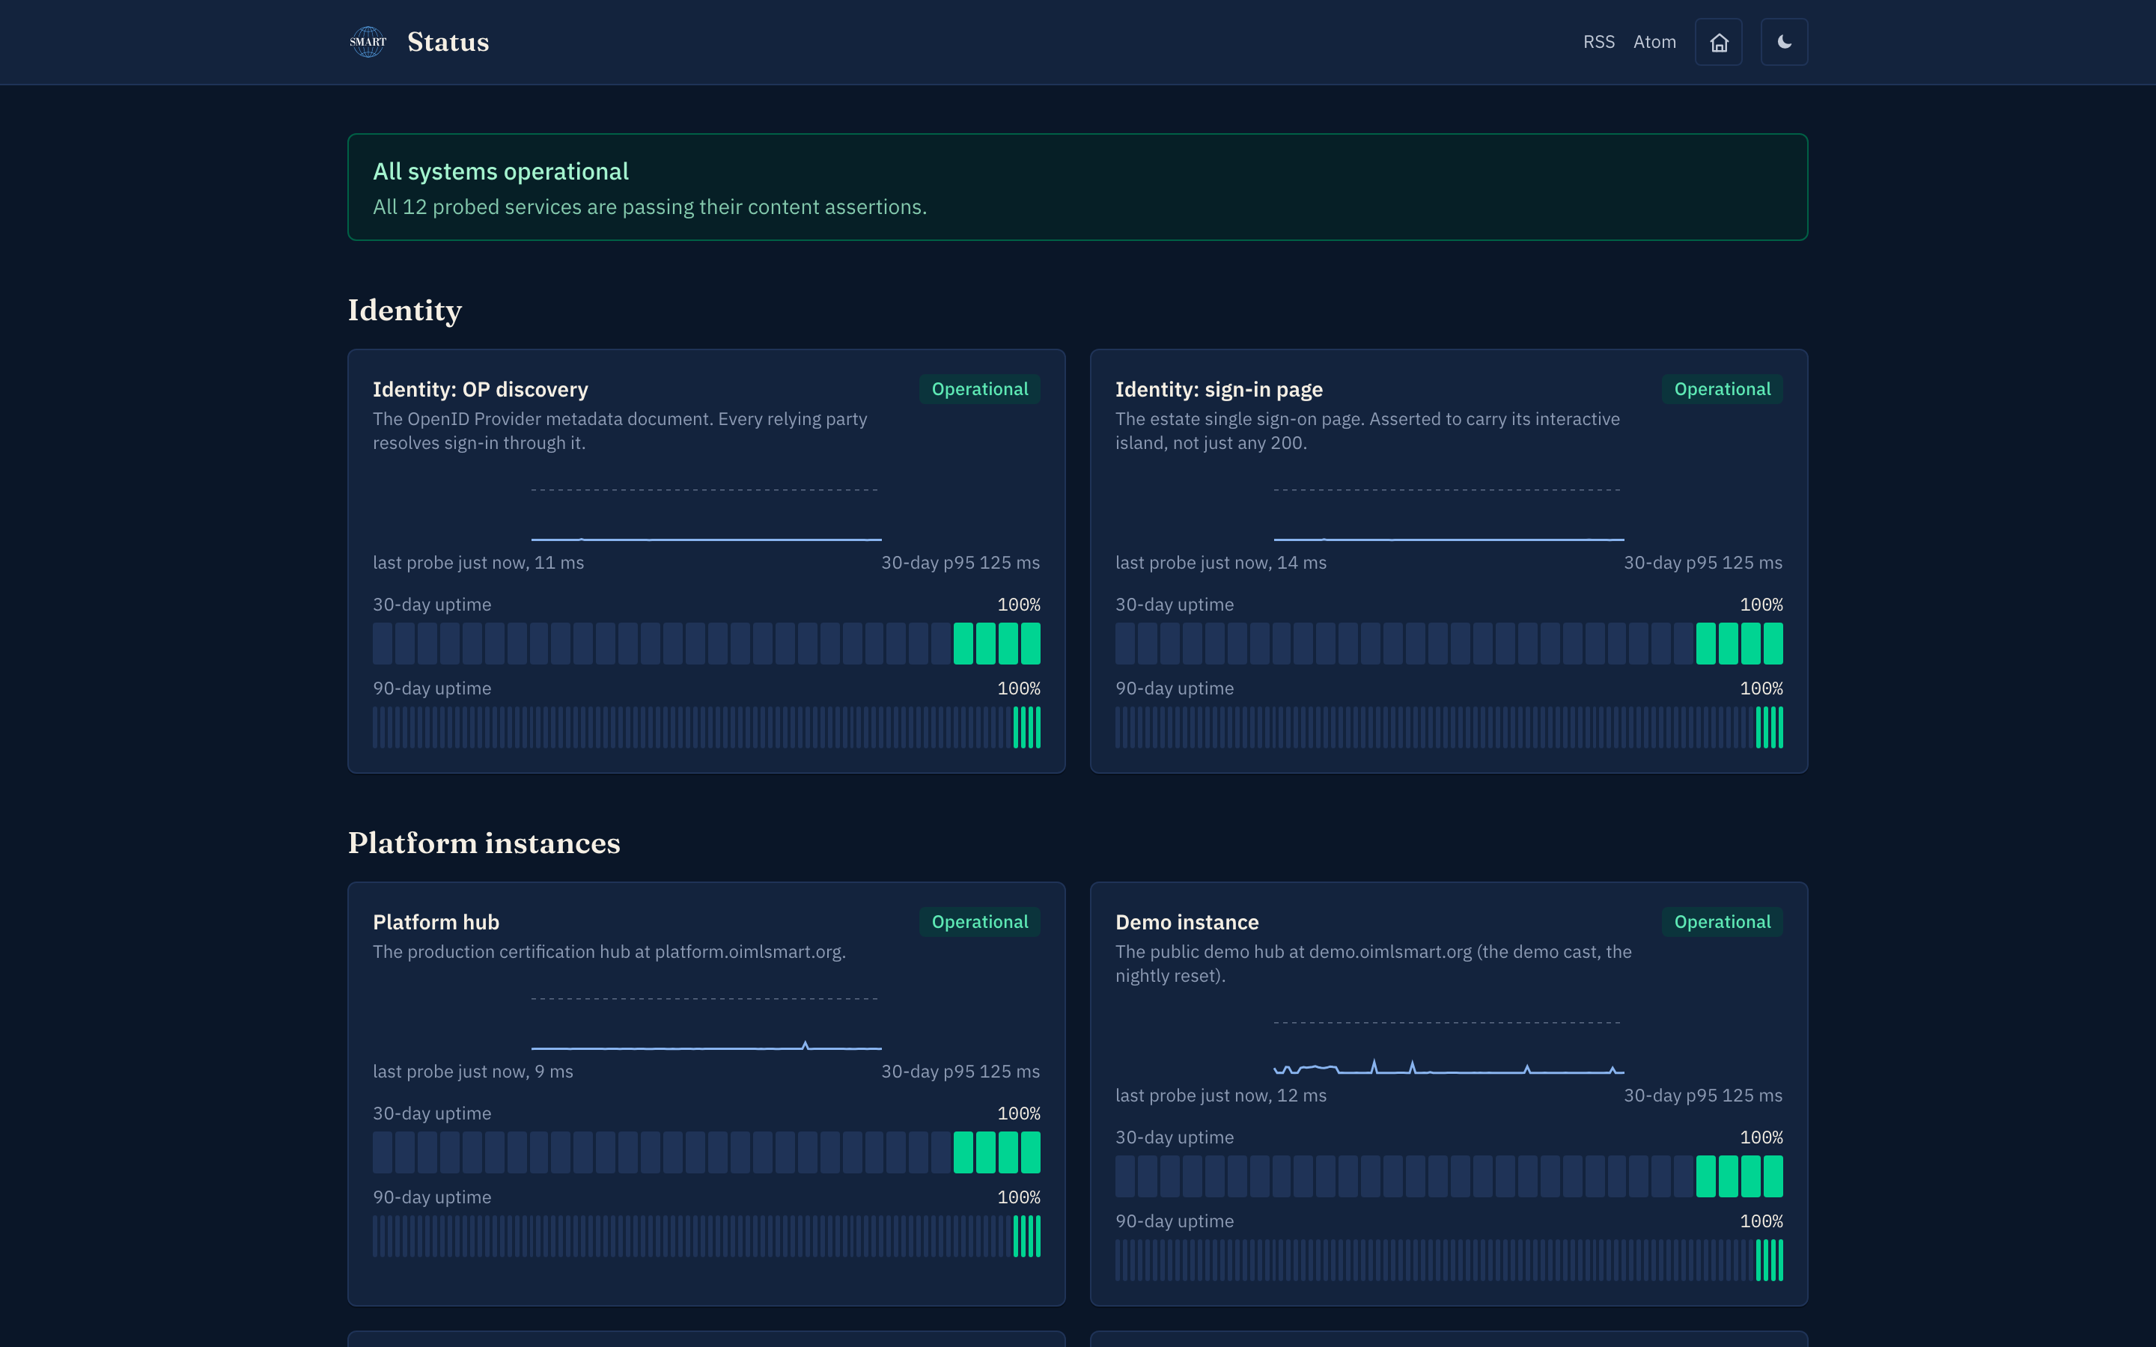Click Operational badge on Demo instance card
This screenshot has height=1347, width=2156.
tap(1722, 922)
